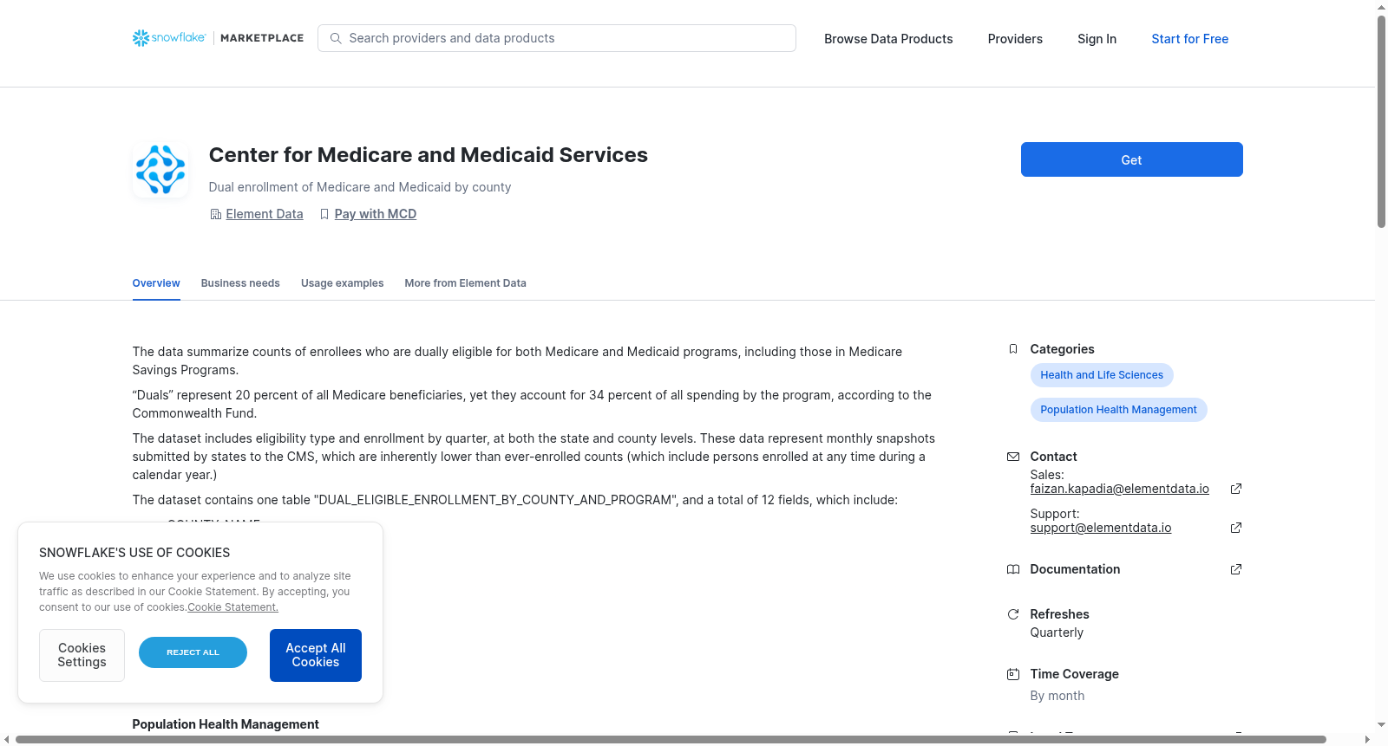Select Health and Life Sciences category chip
Image resolution: width=1388 pixels, height=746 pixels.
1102,375
